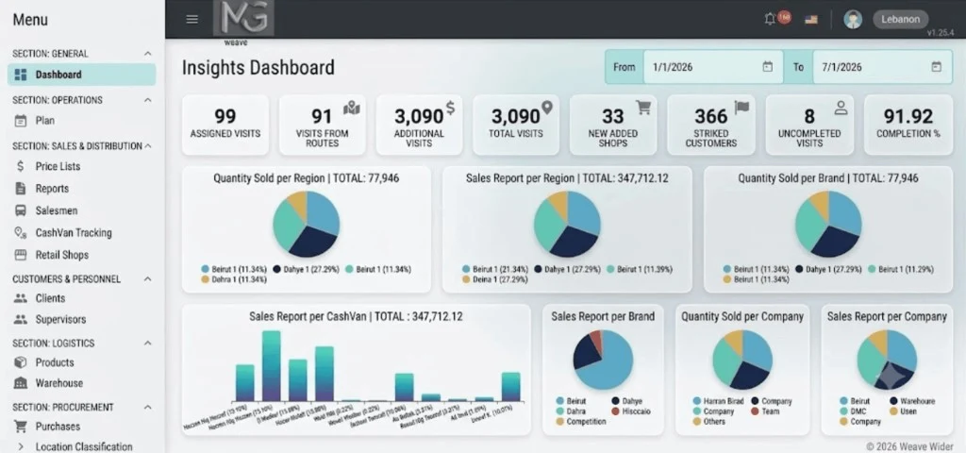Open the hamburger menu toggle
966x453 pixels.
point(192,19)
